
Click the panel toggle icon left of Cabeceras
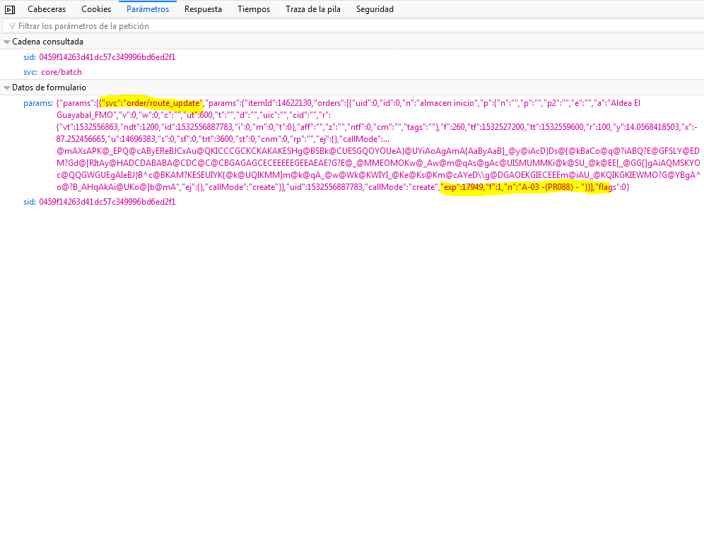pyautogui.click(x=10, y=9)
